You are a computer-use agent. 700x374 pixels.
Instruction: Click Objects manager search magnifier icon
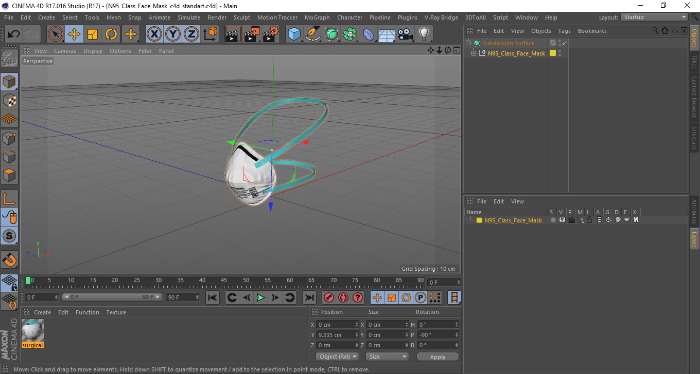pyautogui.click(x=656, y=31)
